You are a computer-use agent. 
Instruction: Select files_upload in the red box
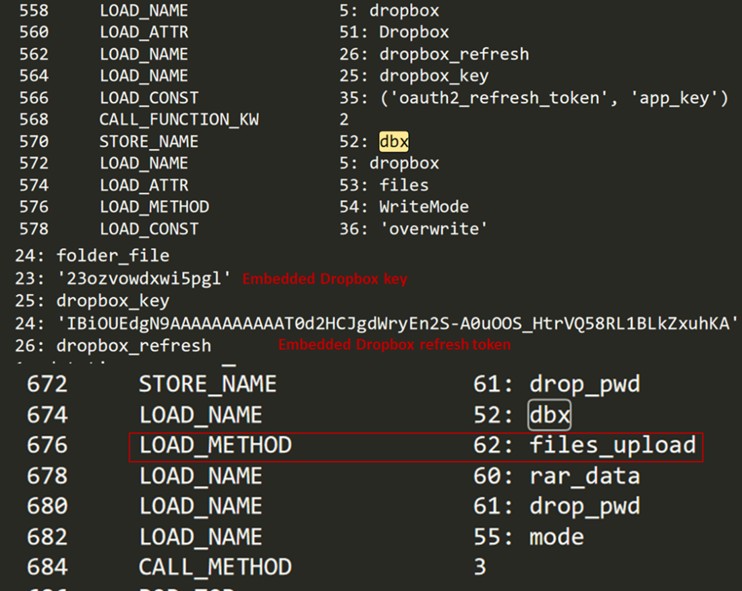tap(612, 445)
